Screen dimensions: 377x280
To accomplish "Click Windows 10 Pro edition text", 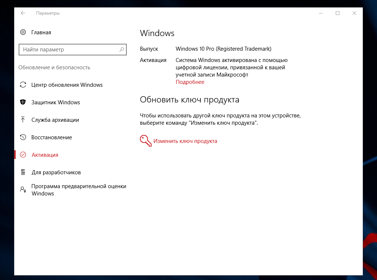I will click(223, 49).
